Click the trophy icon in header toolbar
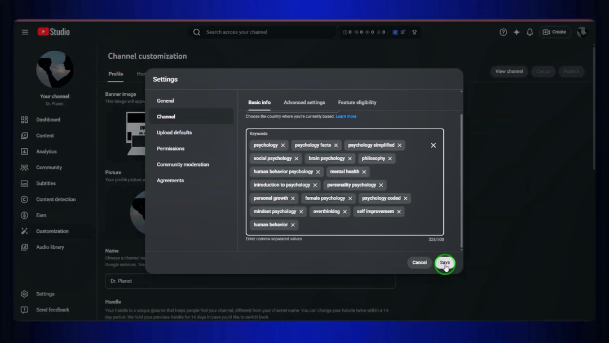 pos(414,32)
